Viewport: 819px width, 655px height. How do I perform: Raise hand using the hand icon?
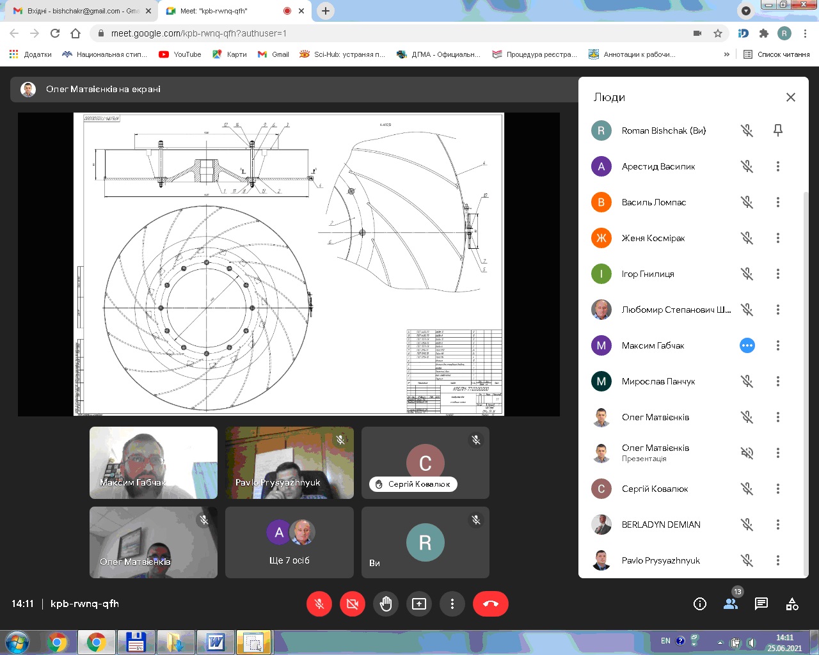pos(385,604)
